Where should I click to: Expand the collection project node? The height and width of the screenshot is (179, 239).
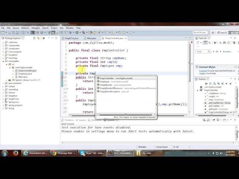(x=3, y=42)
